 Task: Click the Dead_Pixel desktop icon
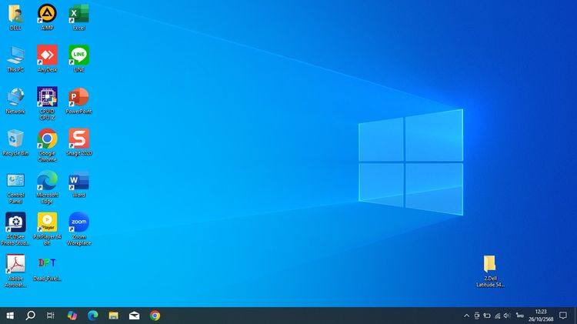47,264
